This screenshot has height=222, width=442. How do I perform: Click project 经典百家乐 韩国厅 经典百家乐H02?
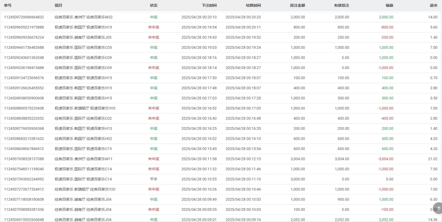click(x=83, y=139)
